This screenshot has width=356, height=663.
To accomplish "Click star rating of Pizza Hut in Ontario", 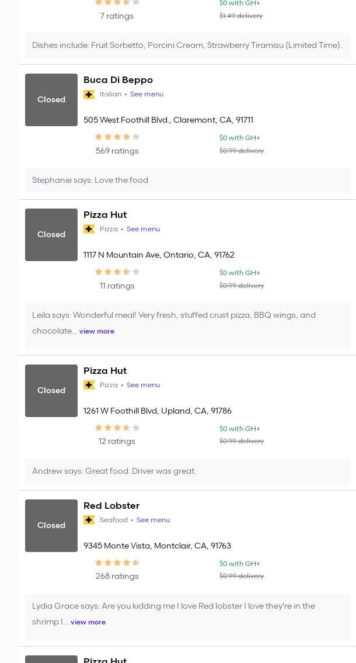I will tap(117, 272).
